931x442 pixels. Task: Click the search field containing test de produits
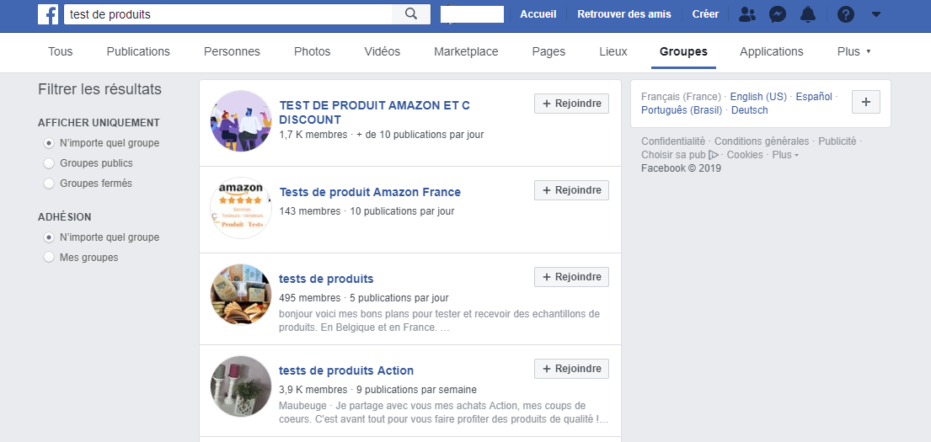pos(228,14)
